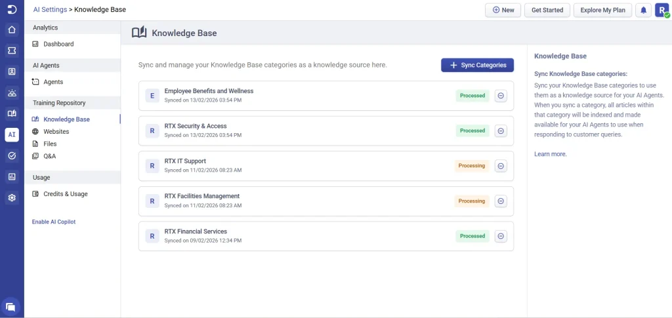The image size is (672, 318).
Task: Open the Tickets icon in left rail
Action: [x=12, y=51]
